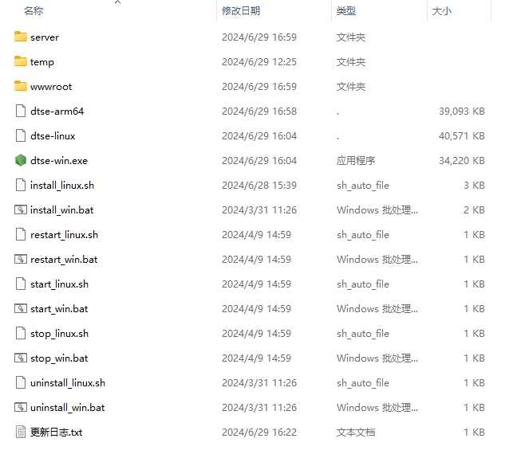
Task: Click the size 40,571 KB
Action: [x=462, y=136]
